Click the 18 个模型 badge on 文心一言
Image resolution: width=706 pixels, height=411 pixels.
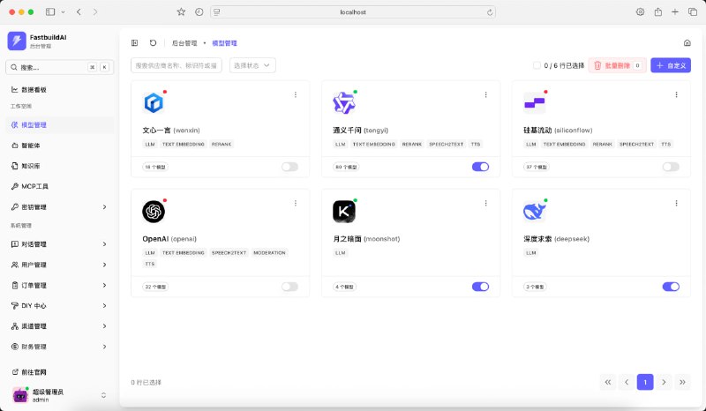coord(155,167)
